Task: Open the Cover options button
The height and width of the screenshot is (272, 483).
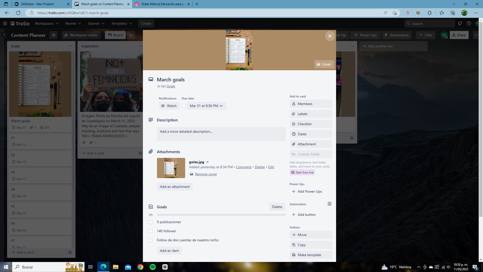Action: (x=324, y=64)
